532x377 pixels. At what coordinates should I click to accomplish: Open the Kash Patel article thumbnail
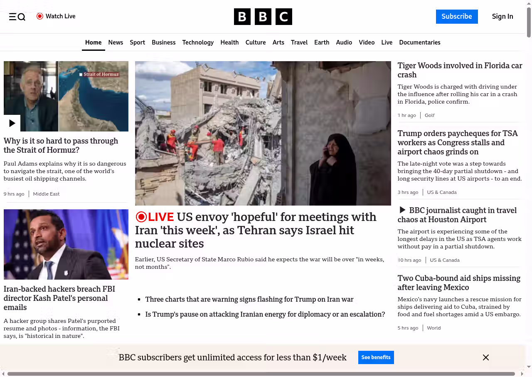click(66, 244)
